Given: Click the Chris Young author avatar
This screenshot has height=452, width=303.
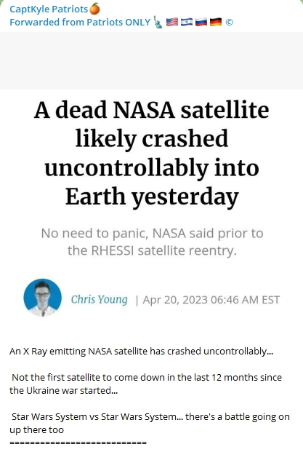Looking at the screenshot, I should pyautogui.click(x=43, y=298).
